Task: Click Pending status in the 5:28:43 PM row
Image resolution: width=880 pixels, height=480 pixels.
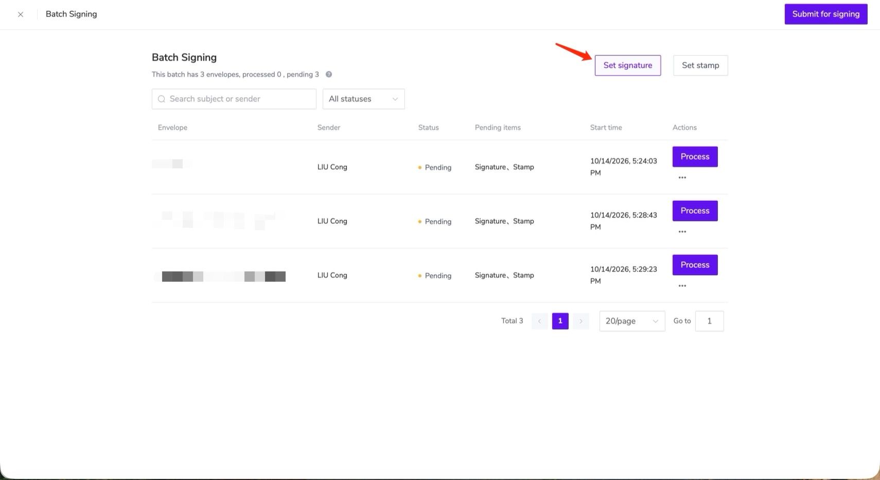Action: tap(435, 221)
